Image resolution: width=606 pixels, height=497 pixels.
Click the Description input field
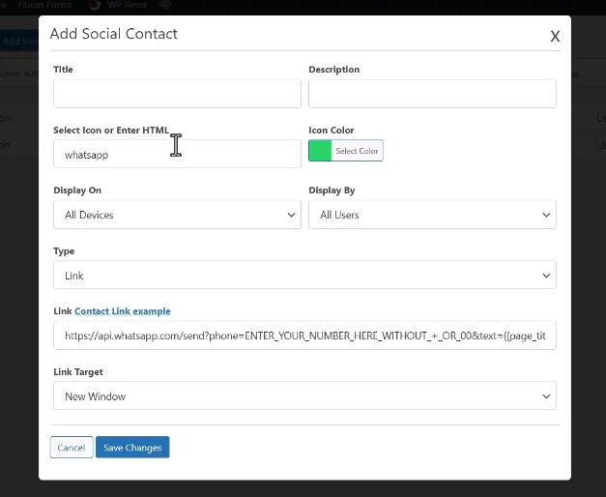click(432, 94)
